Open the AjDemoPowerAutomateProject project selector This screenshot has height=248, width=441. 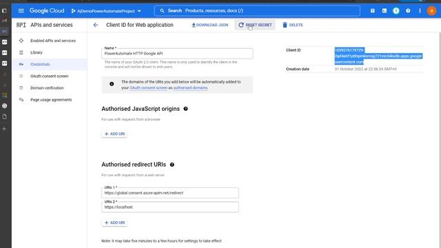click(x=106, y=11)
